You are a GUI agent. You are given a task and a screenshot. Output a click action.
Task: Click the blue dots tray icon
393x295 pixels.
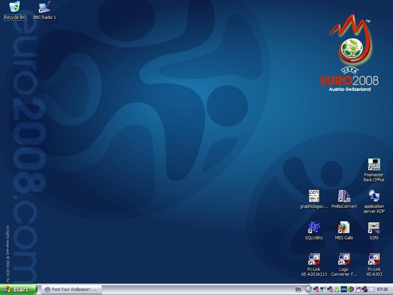point(358,289)
